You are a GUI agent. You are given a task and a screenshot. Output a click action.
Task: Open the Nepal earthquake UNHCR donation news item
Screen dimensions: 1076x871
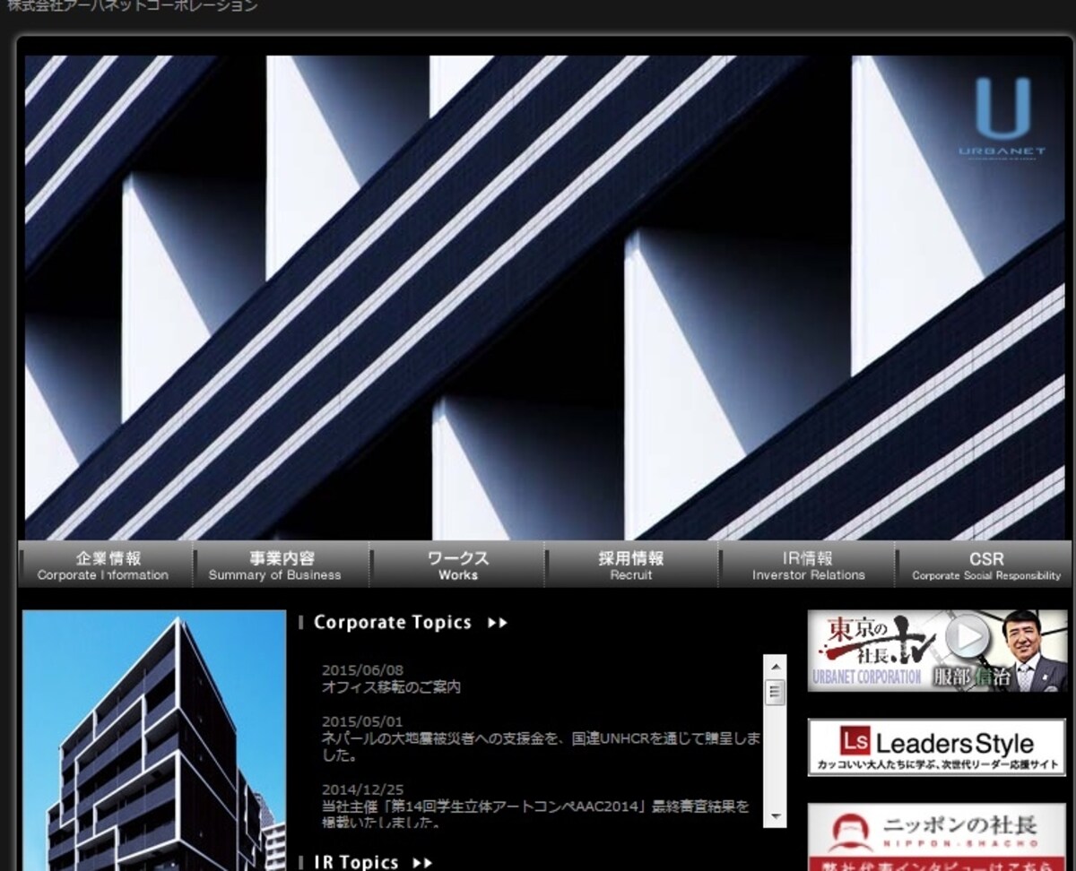pyautogui.click(x=541, y=746)
